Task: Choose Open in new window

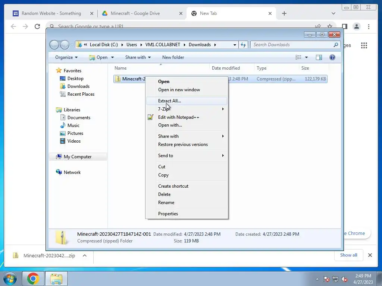Action: (187, 90)
